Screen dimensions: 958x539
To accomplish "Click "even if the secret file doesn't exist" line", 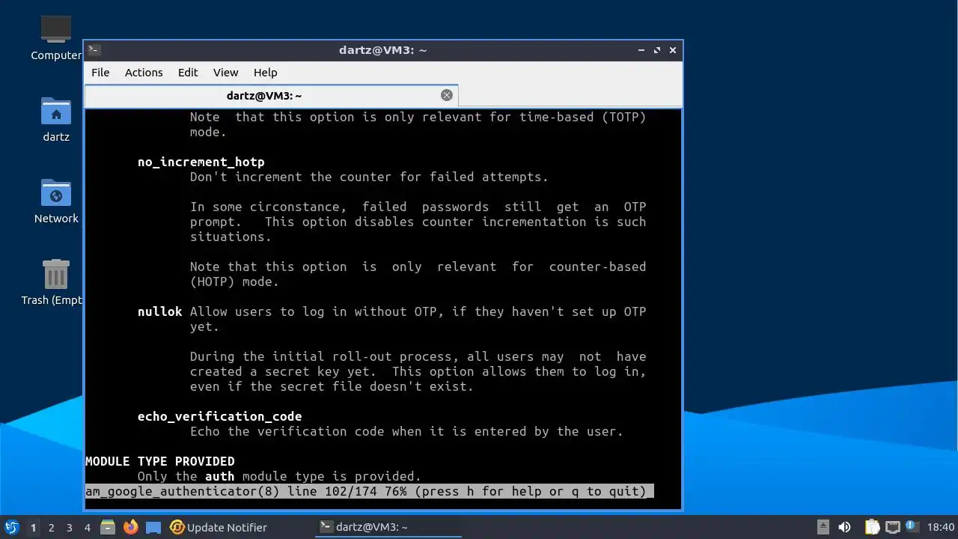I will (332, 386).
